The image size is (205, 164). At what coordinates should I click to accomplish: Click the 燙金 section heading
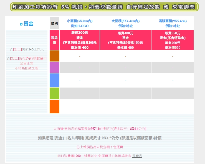click(x=28, y=24)
